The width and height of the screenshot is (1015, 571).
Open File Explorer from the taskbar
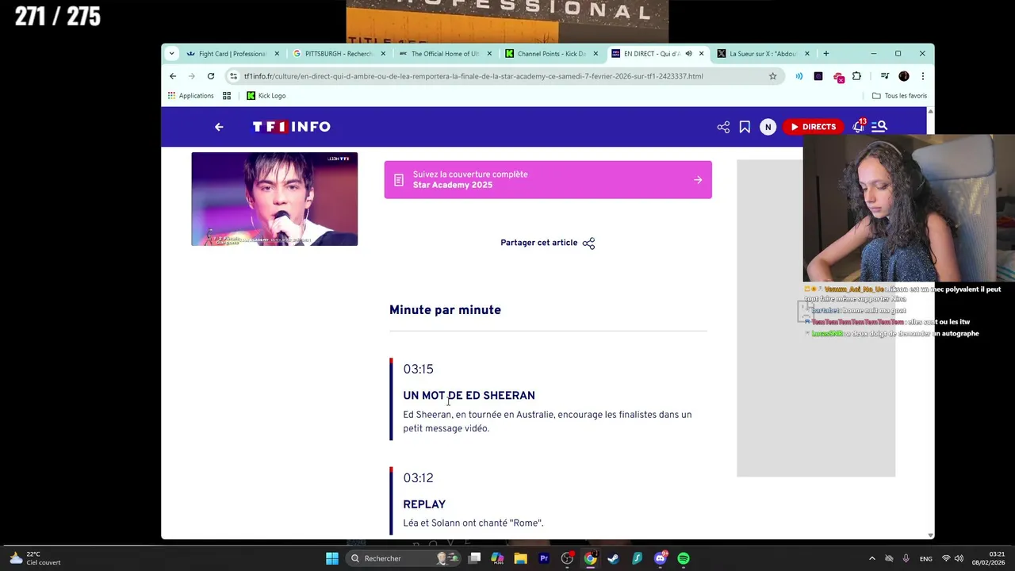pyautogui.click(x=520, y=558)
